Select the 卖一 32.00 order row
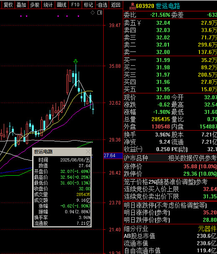This screenshot has height=254, width=217. [x=170, y=52]
